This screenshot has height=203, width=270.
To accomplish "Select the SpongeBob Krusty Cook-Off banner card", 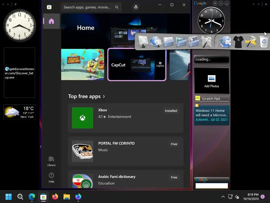I will 83,64.
